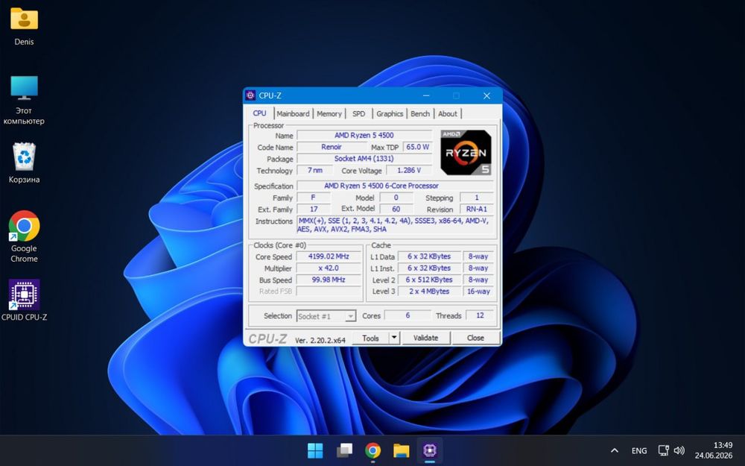Open File Explorer from the taskbar
745x466 pixels.
click(x=402, y=450)
